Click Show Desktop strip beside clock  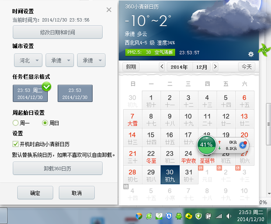[x=269, y=216]
